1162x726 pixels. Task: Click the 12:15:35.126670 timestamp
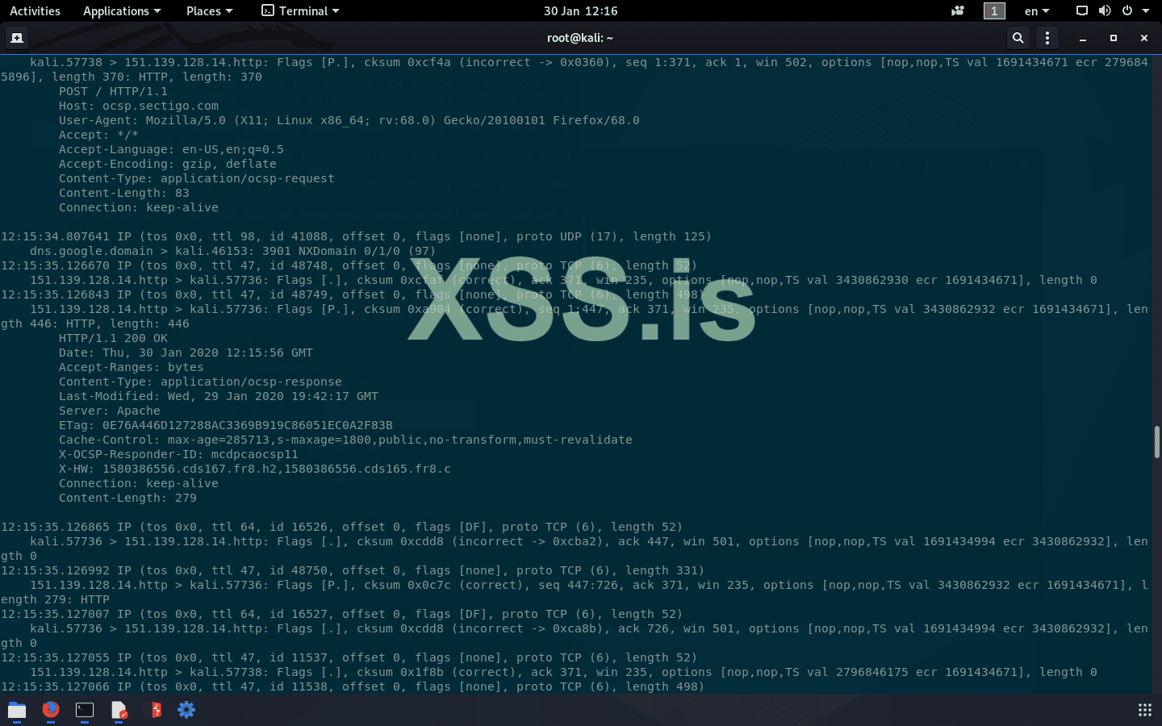(55, 265)
